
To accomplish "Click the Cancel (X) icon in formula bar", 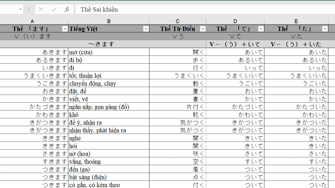I will 41,9.
